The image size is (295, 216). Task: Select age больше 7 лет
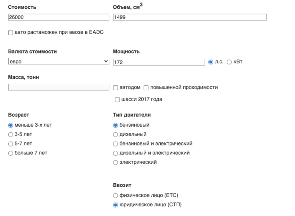click(11, 153)
